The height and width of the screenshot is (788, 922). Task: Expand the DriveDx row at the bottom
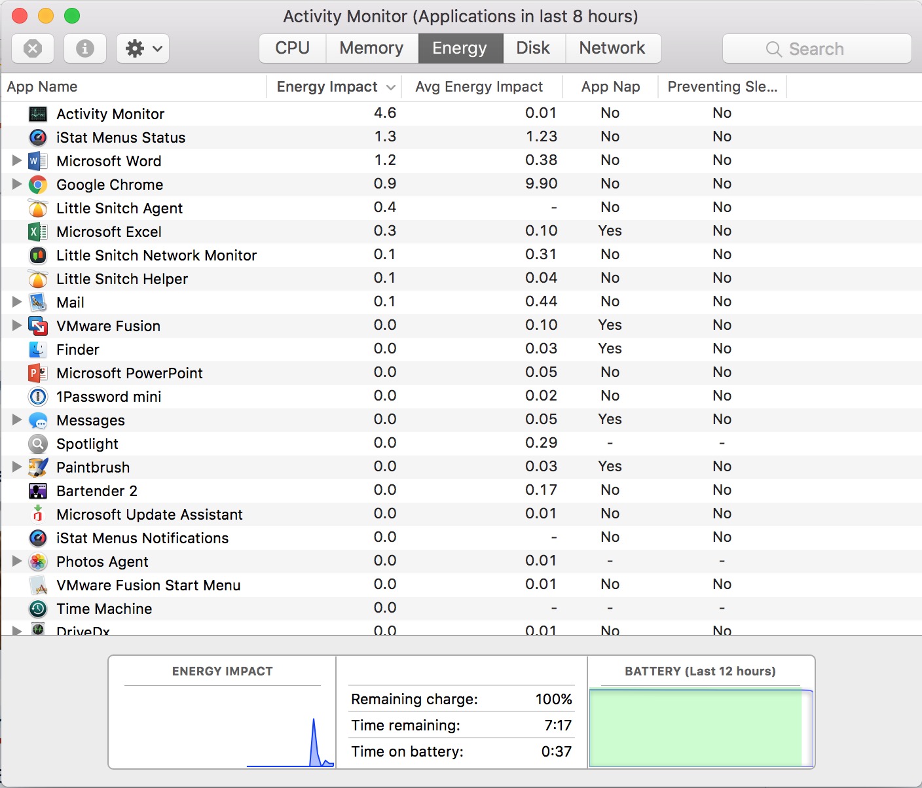click(17, 630)
